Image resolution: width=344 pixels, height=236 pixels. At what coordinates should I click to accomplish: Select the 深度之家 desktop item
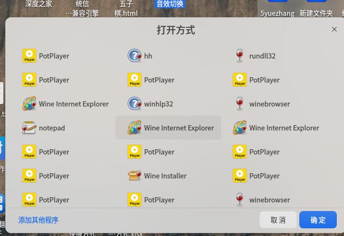(x=38, y=4)
